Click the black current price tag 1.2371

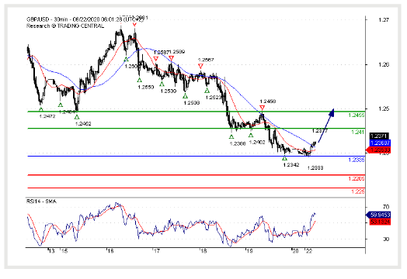tap(379, 136)
